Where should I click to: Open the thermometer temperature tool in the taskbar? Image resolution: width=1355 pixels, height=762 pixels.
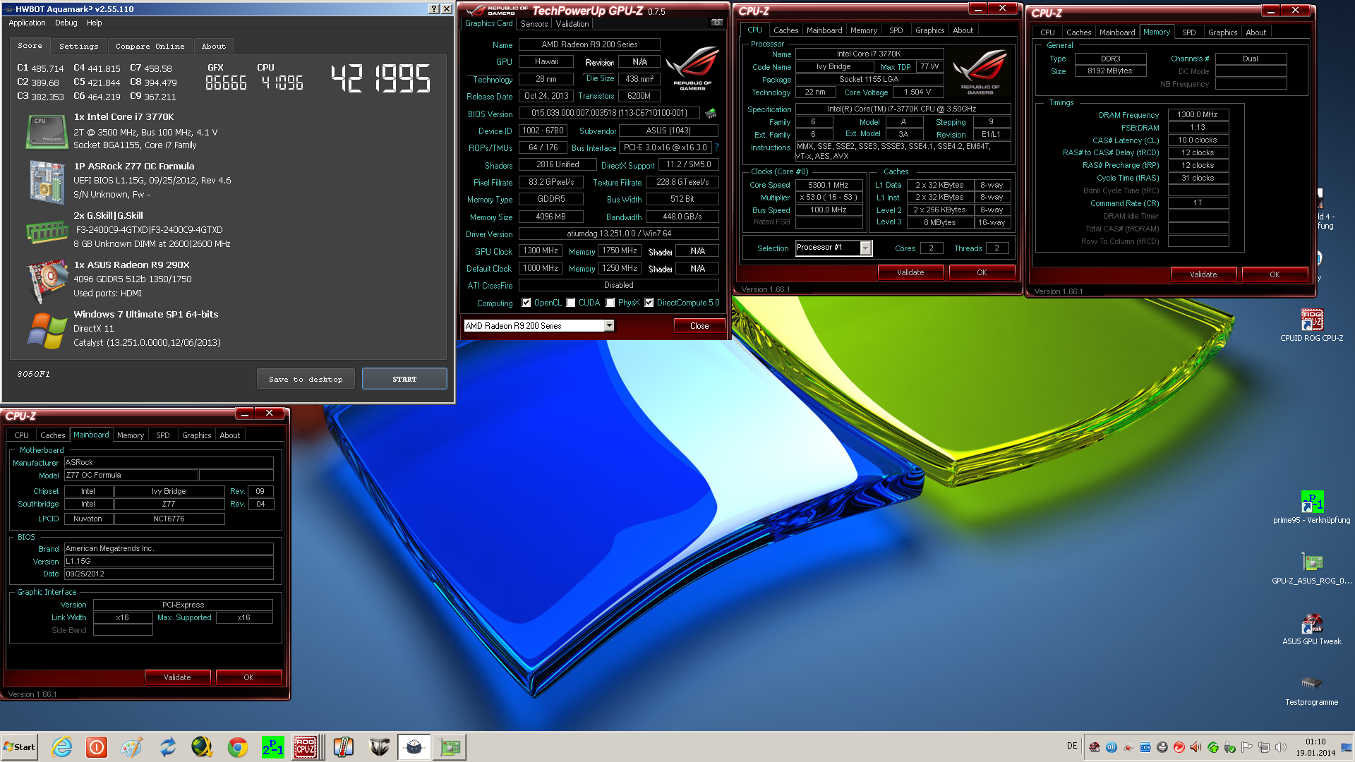pos(344,747)
